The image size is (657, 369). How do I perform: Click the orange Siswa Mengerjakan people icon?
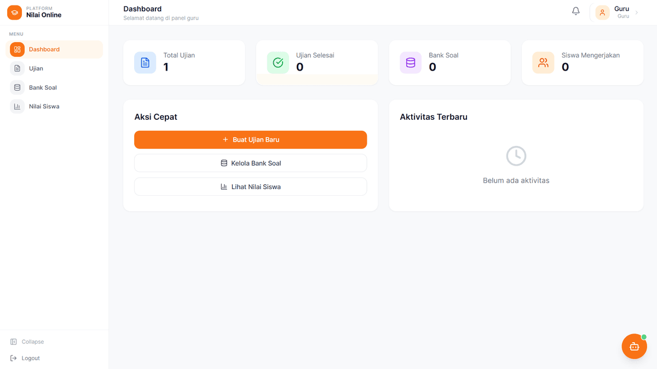tap(543, 62)
